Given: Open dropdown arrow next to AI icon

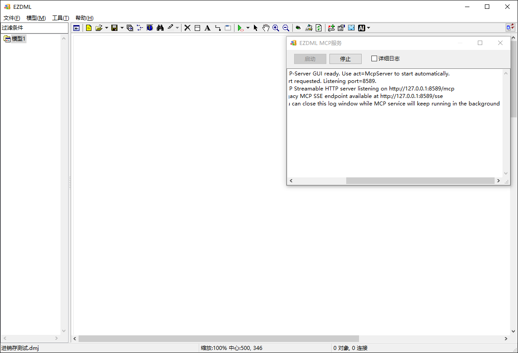Looking at the screenshot, I should point(368,28).
